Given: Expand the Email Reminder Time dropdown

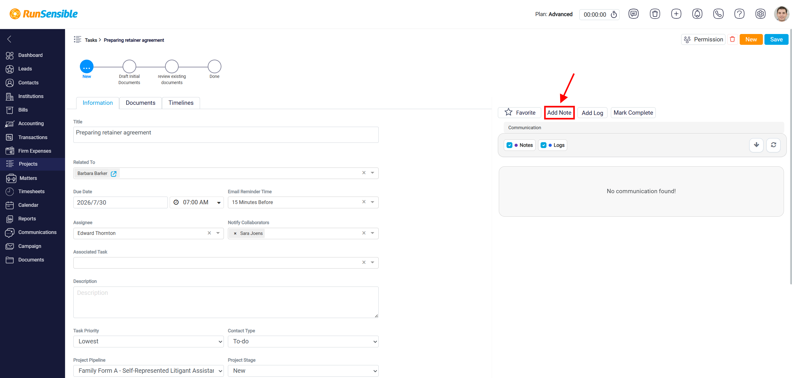Looking at the screenshot, I should click(x=372, y=202).
